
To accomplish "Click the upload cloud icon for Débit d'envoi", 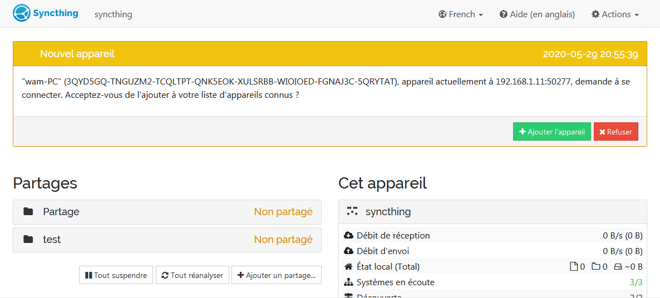I will 349,251.
